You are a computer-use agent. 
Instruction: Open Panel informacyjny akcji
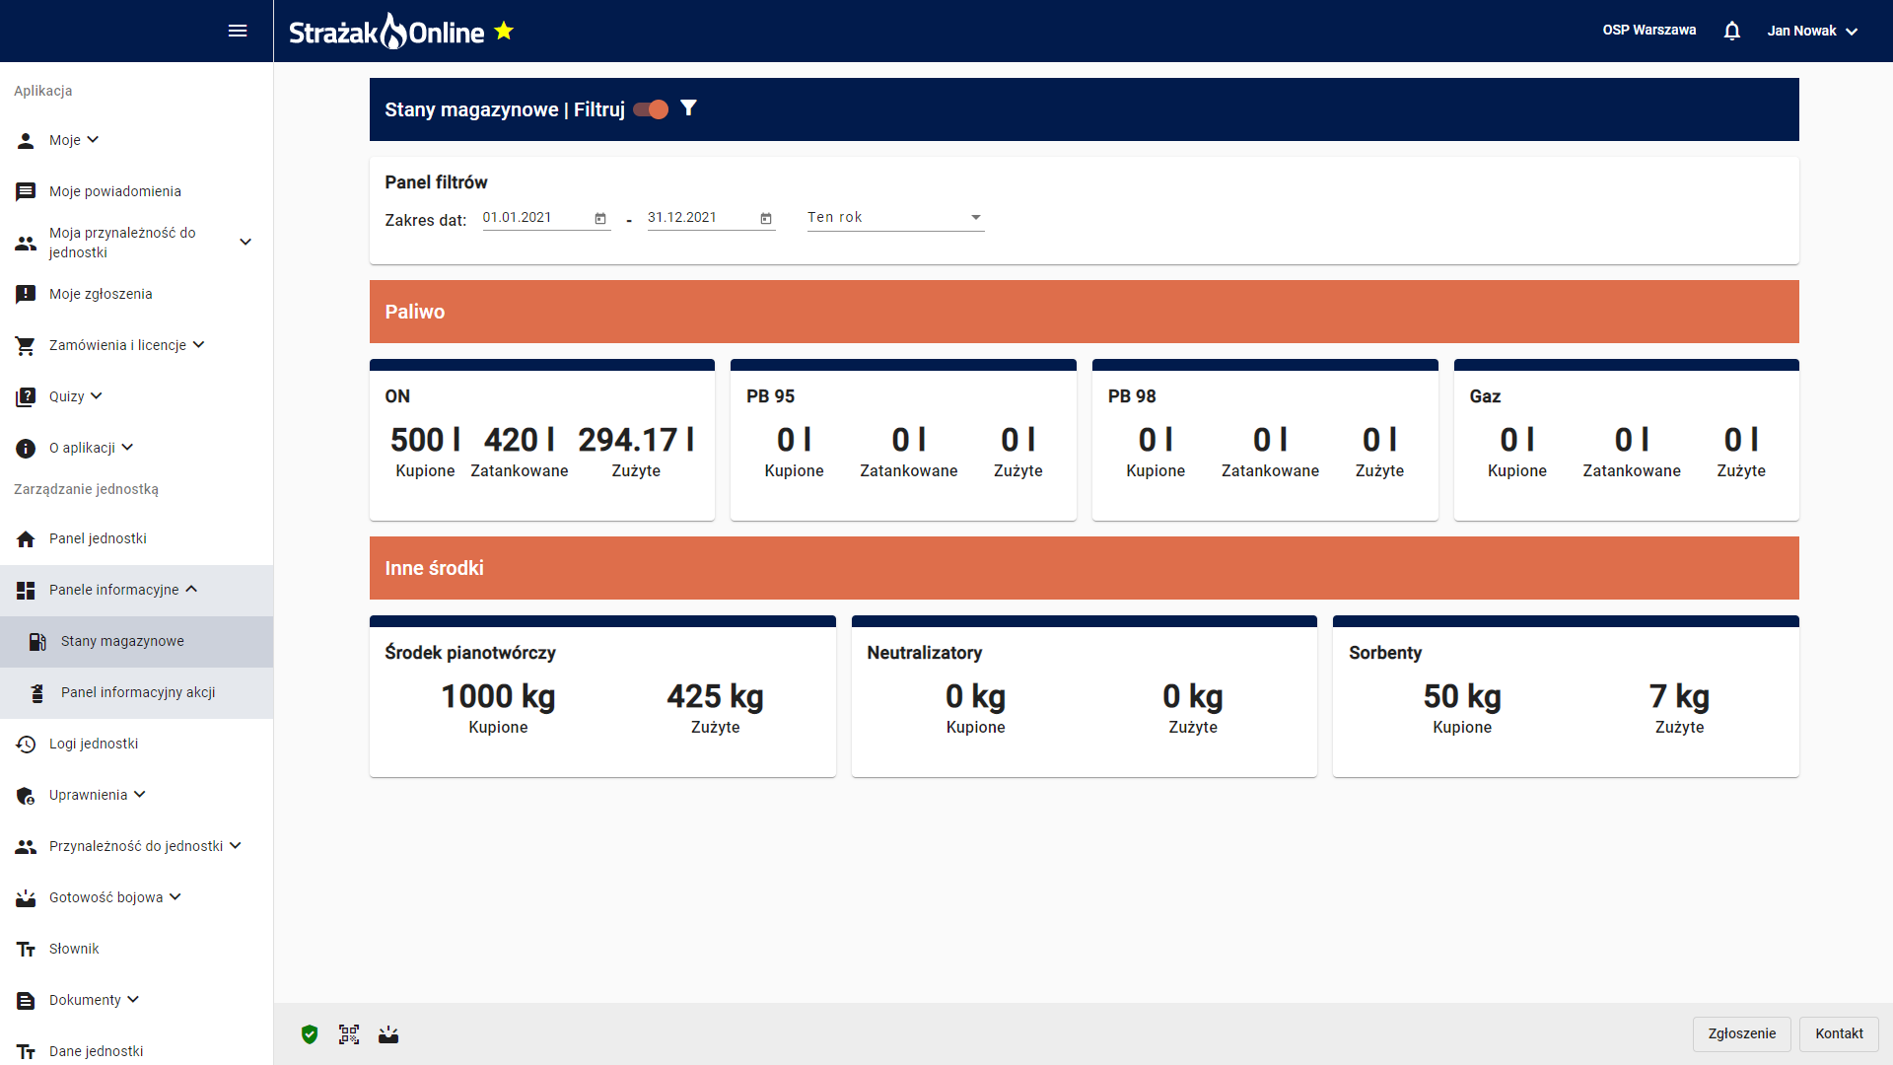136,692
